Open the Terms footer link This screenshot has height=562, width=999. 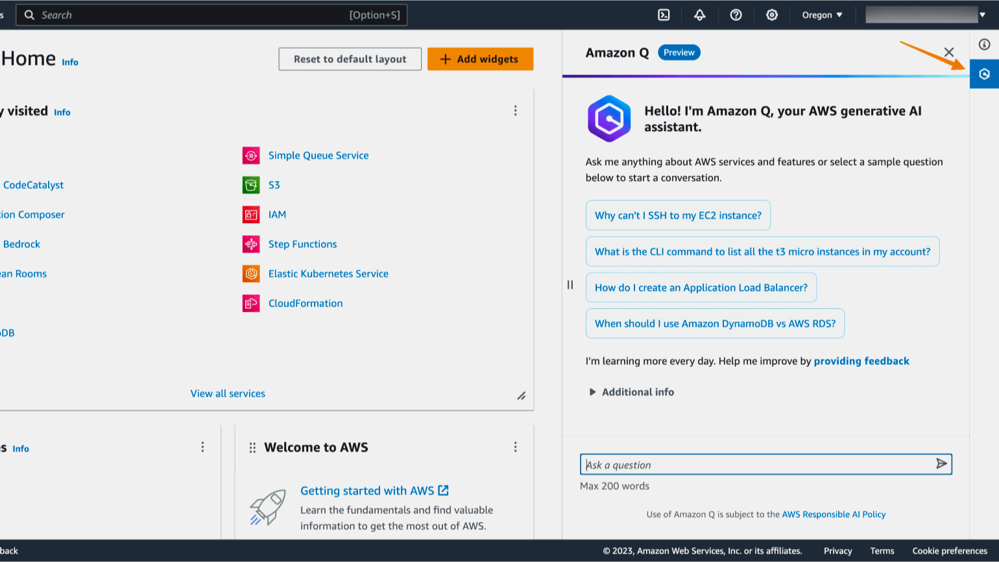click(x=882, y=551)
